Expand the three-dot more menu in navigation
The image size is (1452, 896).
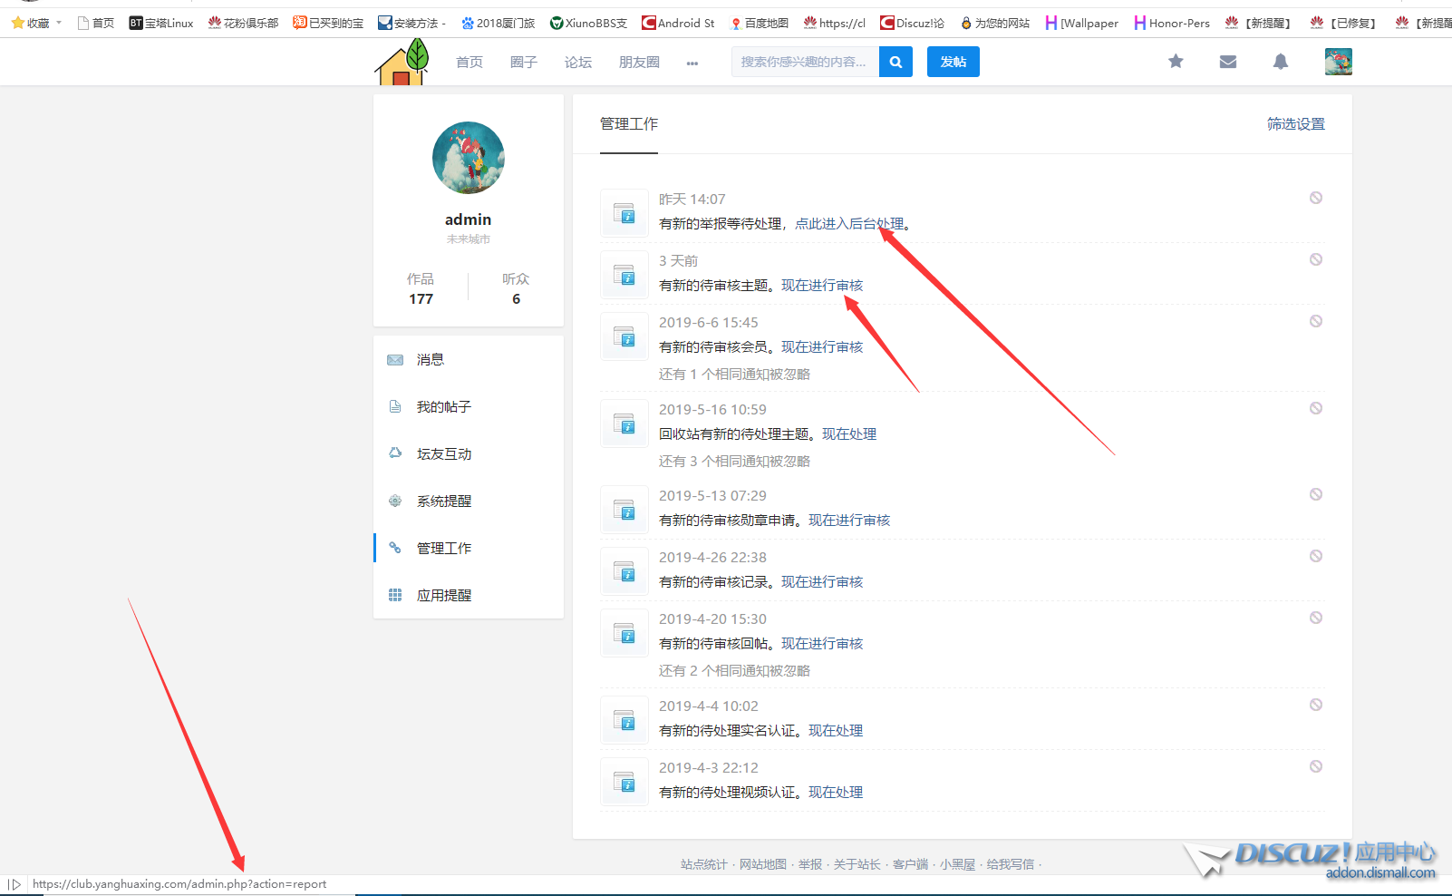[692, 63]
